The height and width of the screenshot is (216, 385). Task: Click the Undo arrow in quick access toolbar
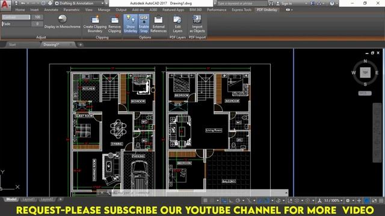click(x=23, y=4)
